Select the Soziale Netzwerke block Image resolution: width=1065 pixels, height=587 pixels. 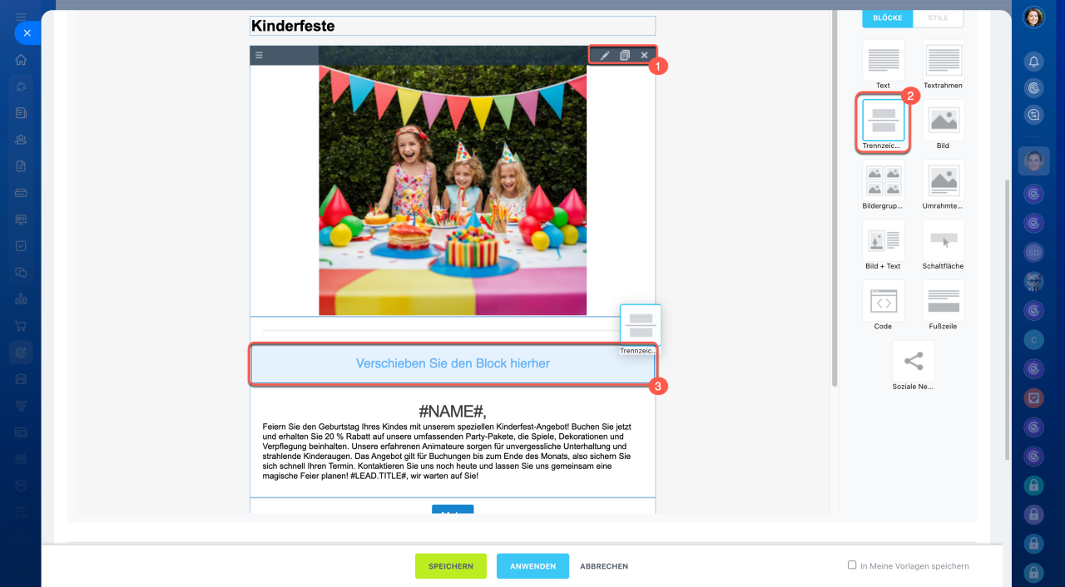point(913,366)
